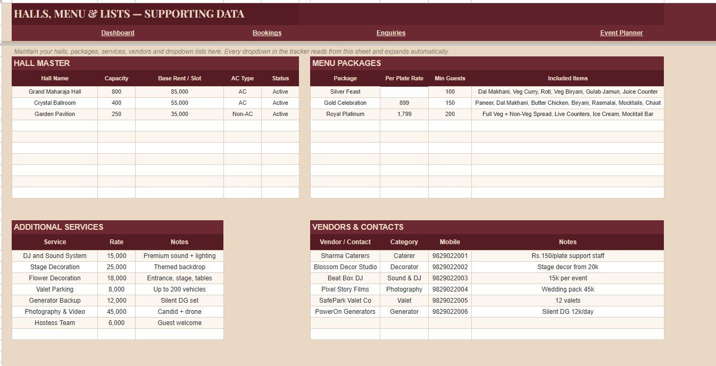Select the min guests 150 cell
The width and height of the screenshot is (716, 366).
pos(450,103)
